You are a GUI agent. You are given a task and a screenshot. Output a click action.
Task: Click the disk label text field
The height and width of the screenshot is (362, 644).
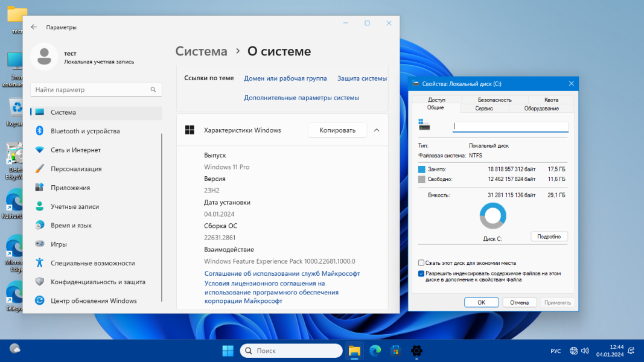coord(511,127)
